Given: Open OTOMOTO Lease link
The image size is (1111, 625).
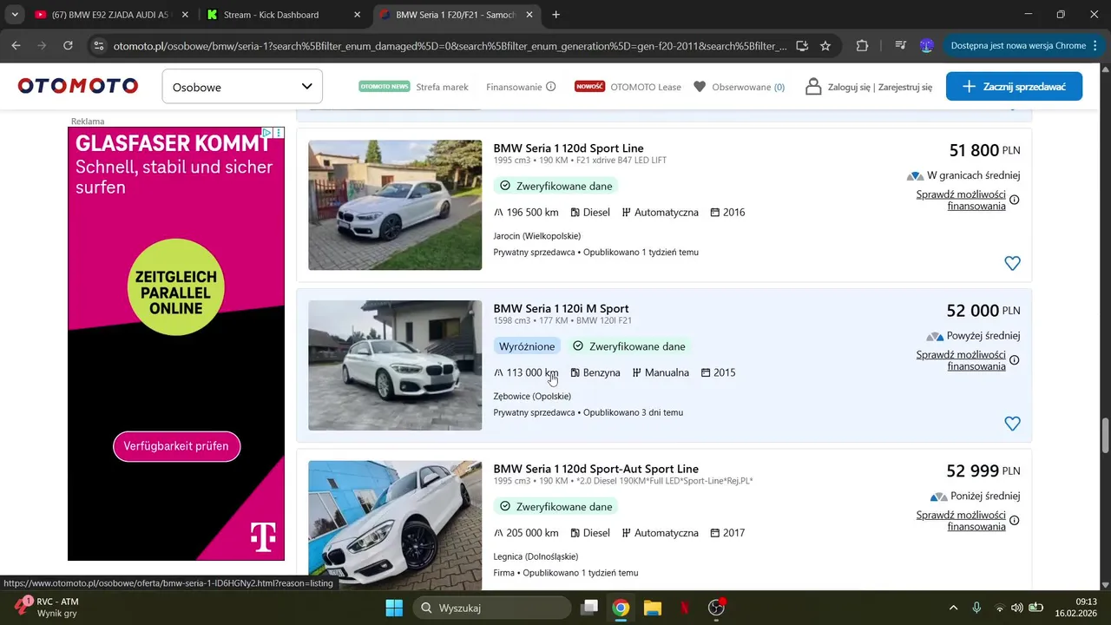Looking at the screenshot, I should [x=628, y=87].
